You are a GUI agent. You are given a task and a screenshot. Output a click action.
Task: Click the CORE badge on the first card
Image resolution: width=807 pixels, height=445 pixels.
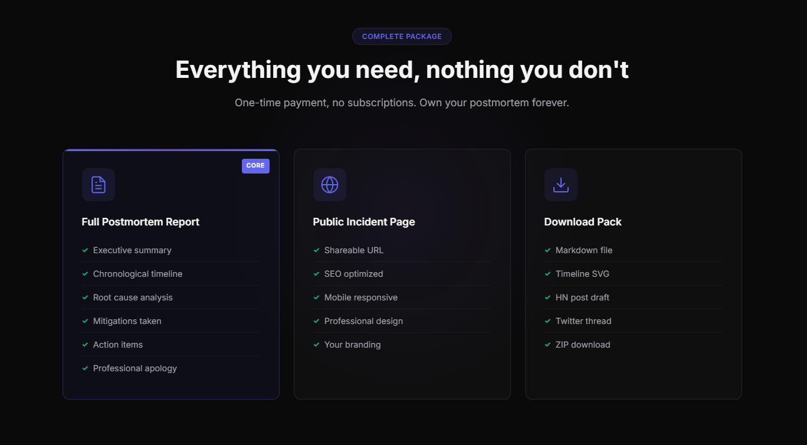pos(255,166)
